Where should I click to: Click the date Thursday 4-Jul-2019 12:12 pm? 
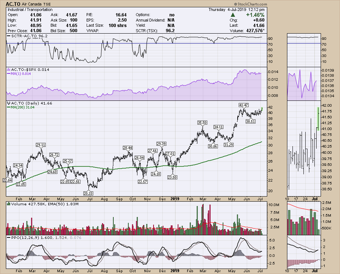tap(237, 10)
